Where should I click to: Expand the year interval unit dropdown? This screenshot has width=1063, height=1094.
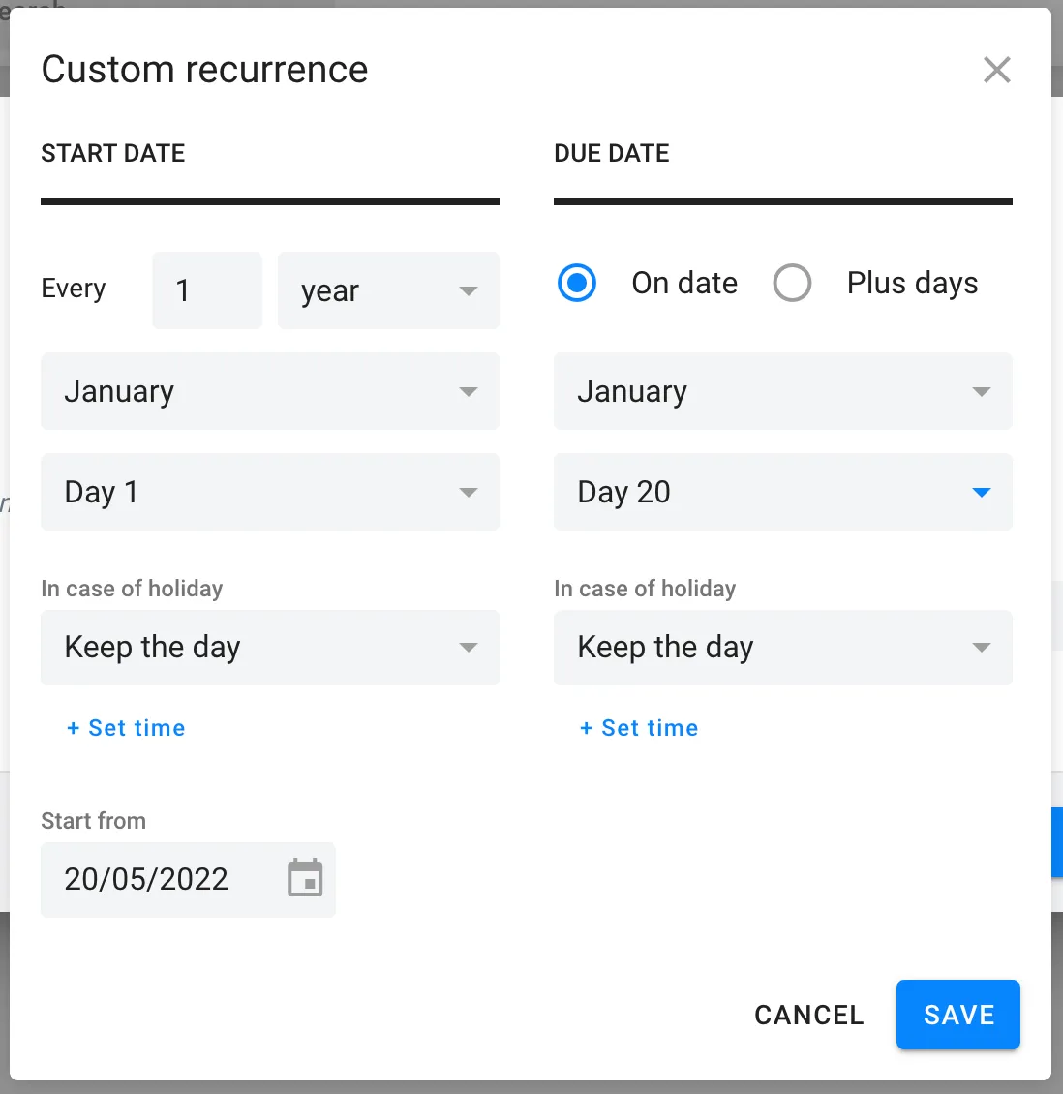click(x=388, y=290)
